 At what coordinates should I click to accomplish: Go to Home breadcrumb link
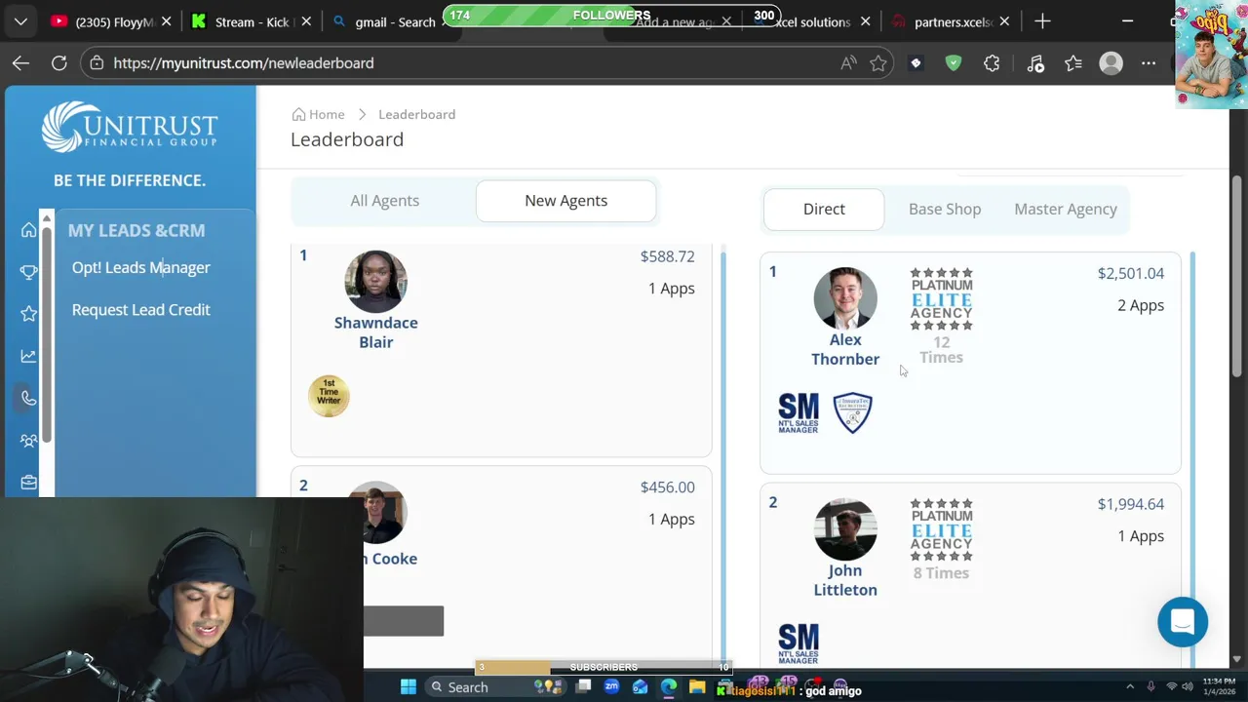(x=318, y=115)
